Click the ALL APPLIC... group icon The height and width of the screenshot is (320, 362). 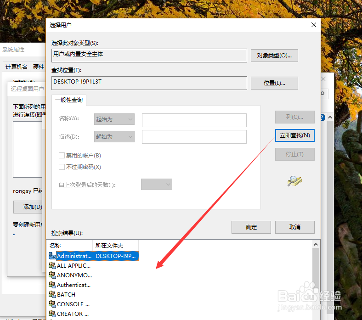coord(52,265)
